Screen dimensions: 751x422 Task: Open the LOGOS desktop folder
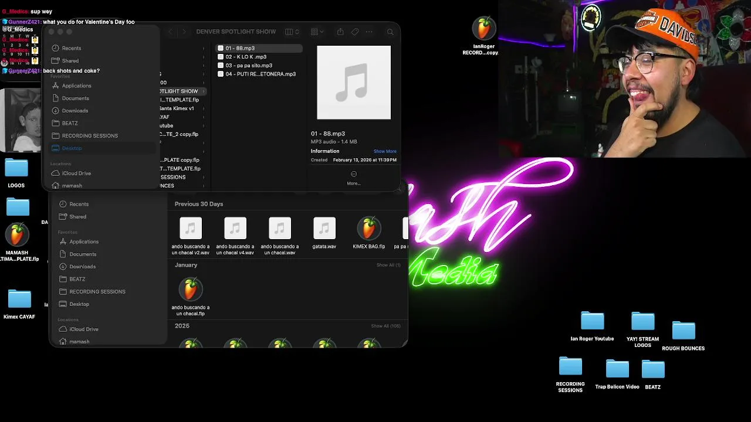point(16,173)
